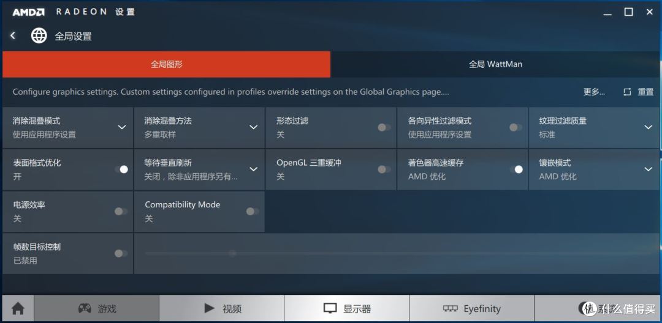Go back using the left chevron arrow
This screenshot has height=323, width=662.
point(13,36)
